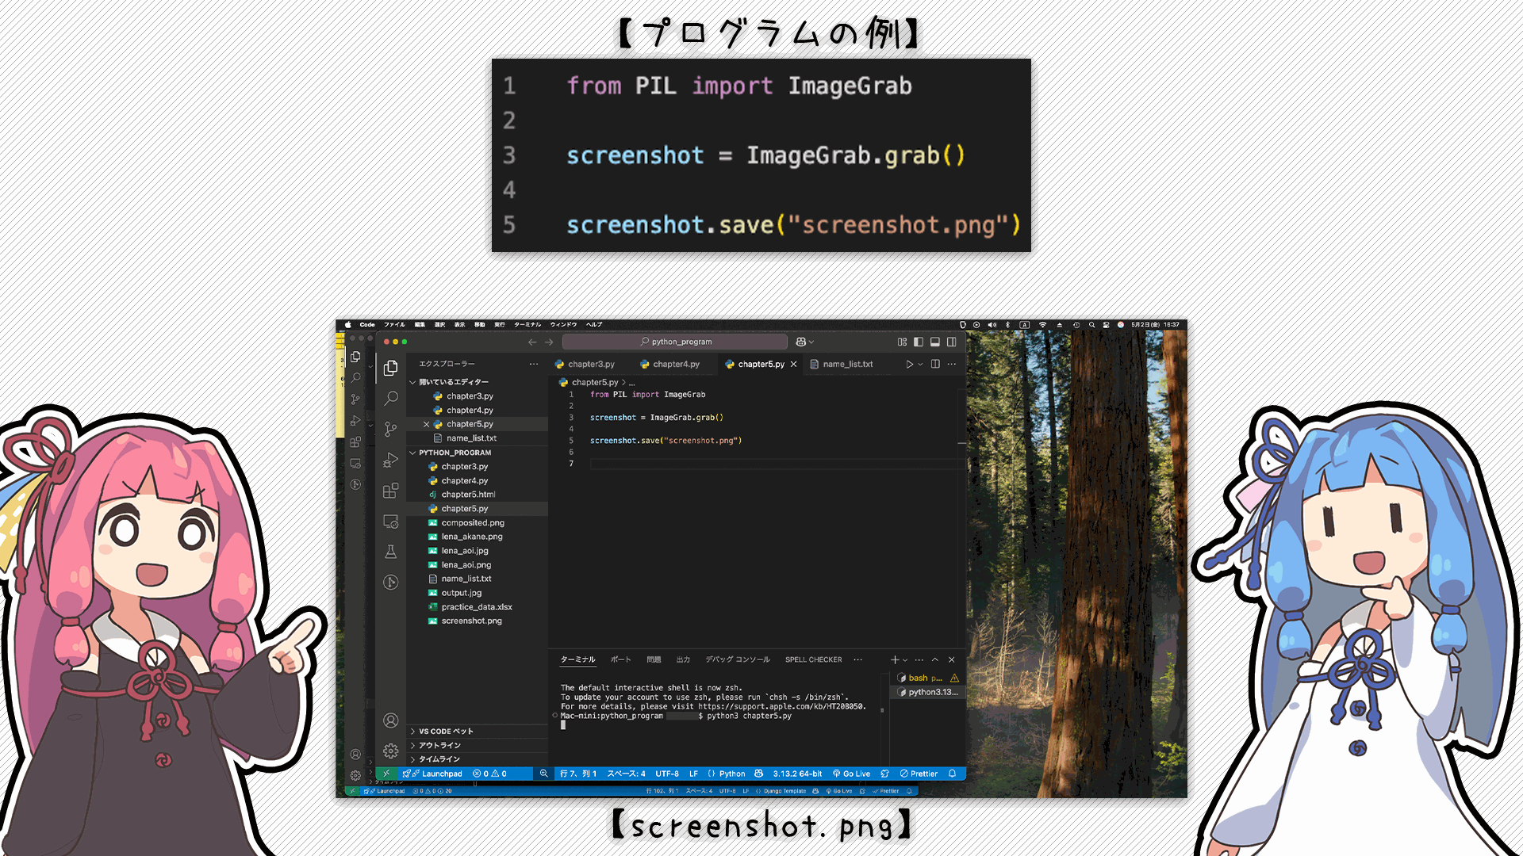Image resolution: width=1523 pixels, height=856 pixels.
Task: Open Explorer view in front VS Code activity bar
Action: tap(390, 368)
